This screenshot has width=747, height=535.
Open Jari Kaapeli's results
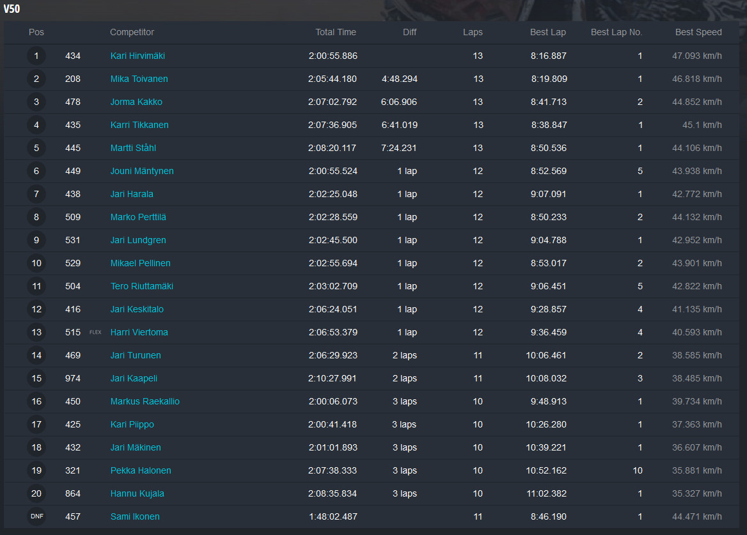click(134, 378)
